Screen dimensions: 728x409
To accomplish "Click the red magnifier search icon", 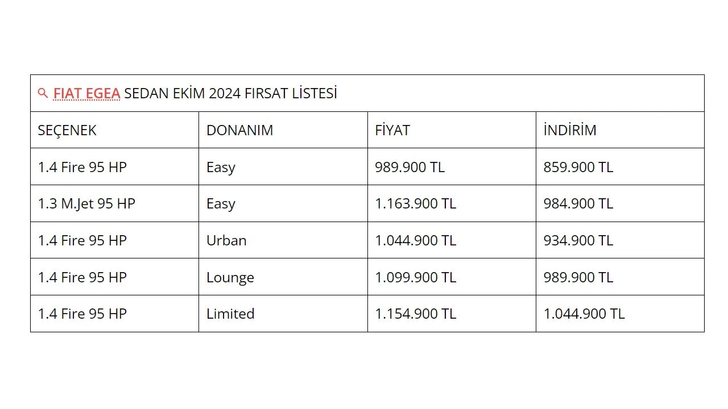I will (43, 93).
